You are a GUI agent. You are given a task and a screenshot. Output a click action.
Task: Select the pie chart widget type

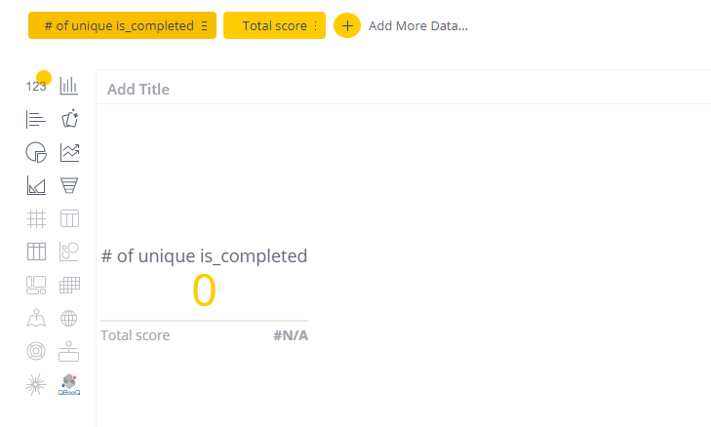point(36,152)
